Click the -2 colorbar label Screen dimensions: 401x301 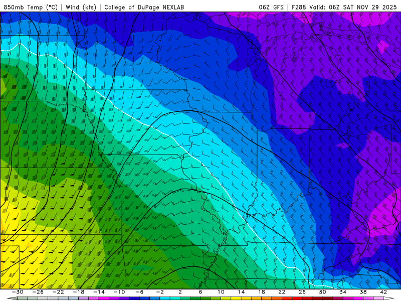160,292
